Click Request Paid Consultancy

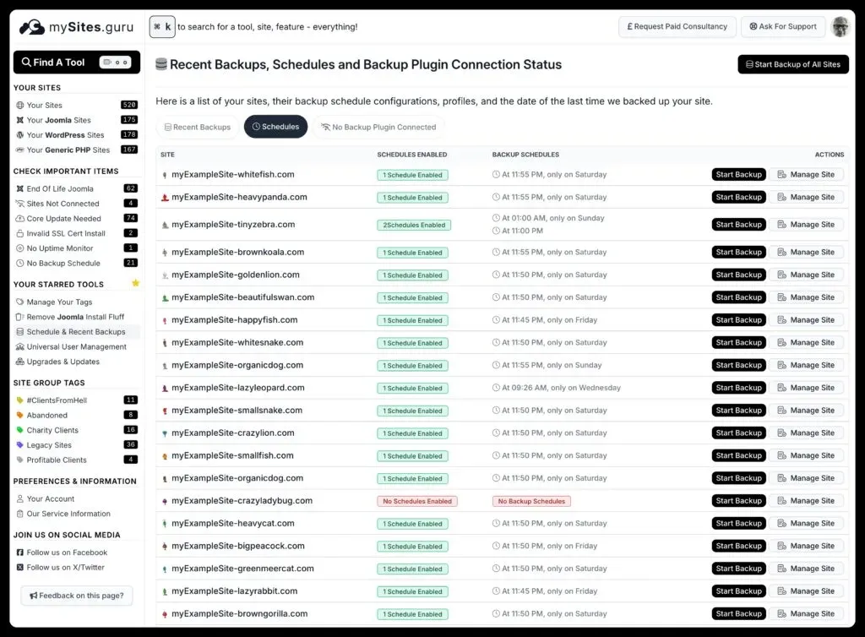click(x=677, y=26)
